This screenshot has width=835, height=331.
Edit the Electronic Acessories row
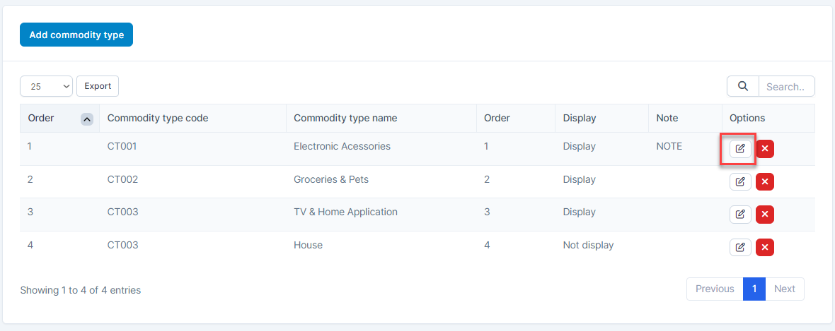(740, 149)
